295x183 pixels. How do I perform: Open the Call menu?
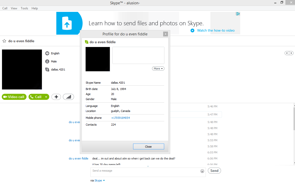pyautogui.click(x=5, y=8)
